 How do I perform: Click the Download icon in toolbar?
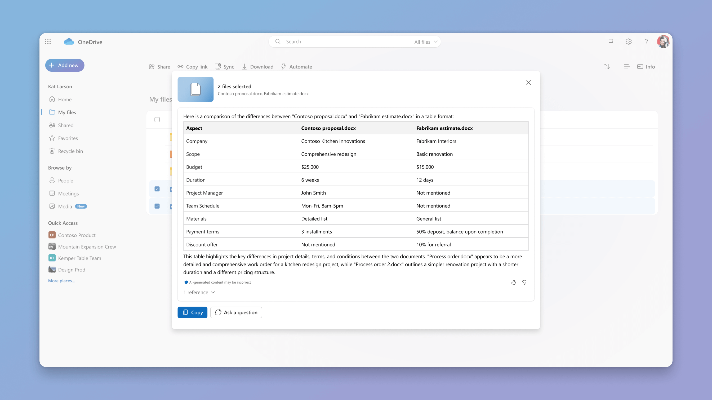tap(244, 66)
